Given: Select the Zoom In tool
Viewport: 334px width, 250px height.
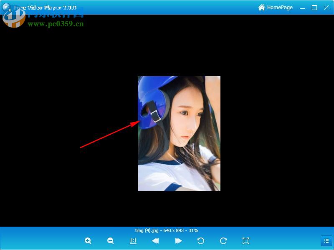Looking at the screenshot, I should pos(88,241).
